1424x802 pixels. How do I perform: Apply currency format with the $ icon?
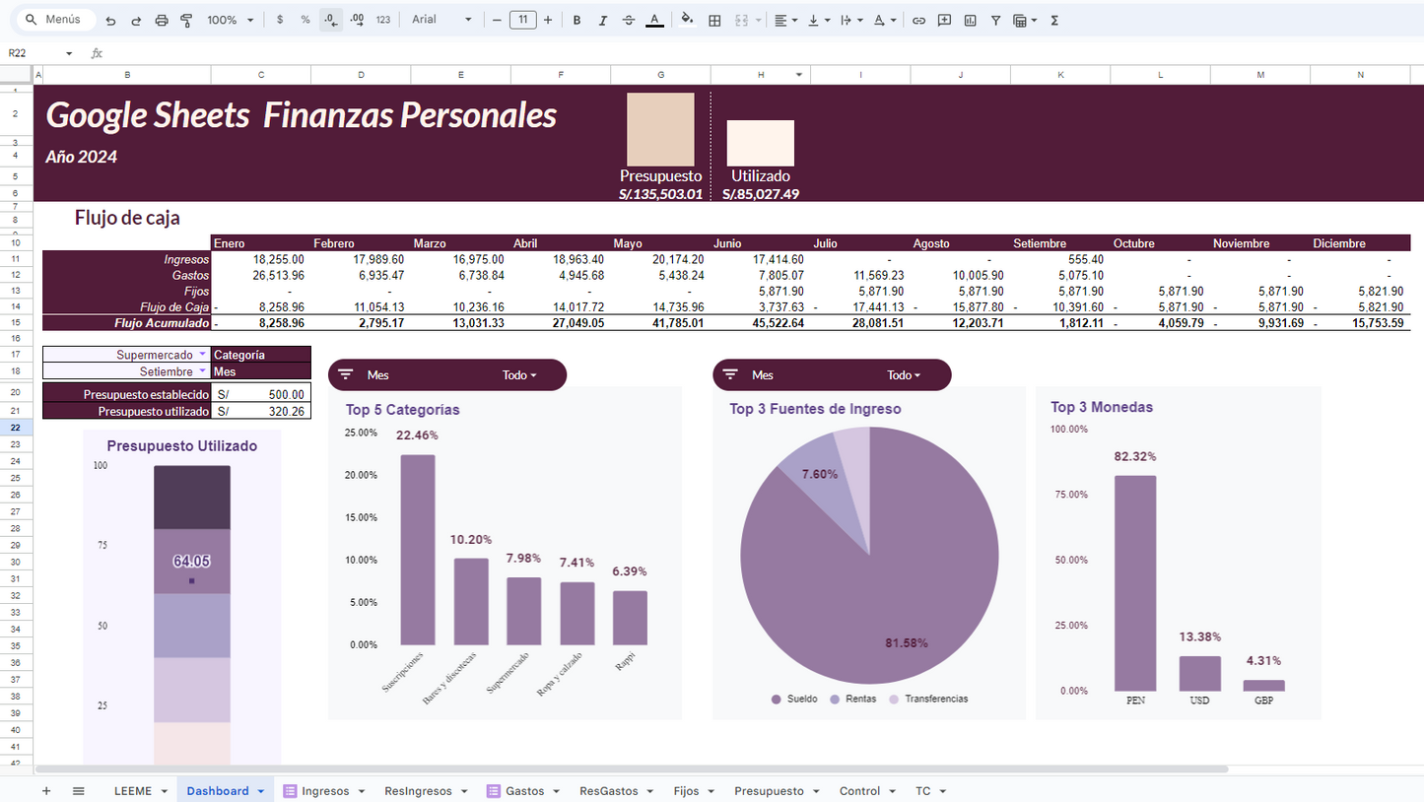(x=280, y=20)
